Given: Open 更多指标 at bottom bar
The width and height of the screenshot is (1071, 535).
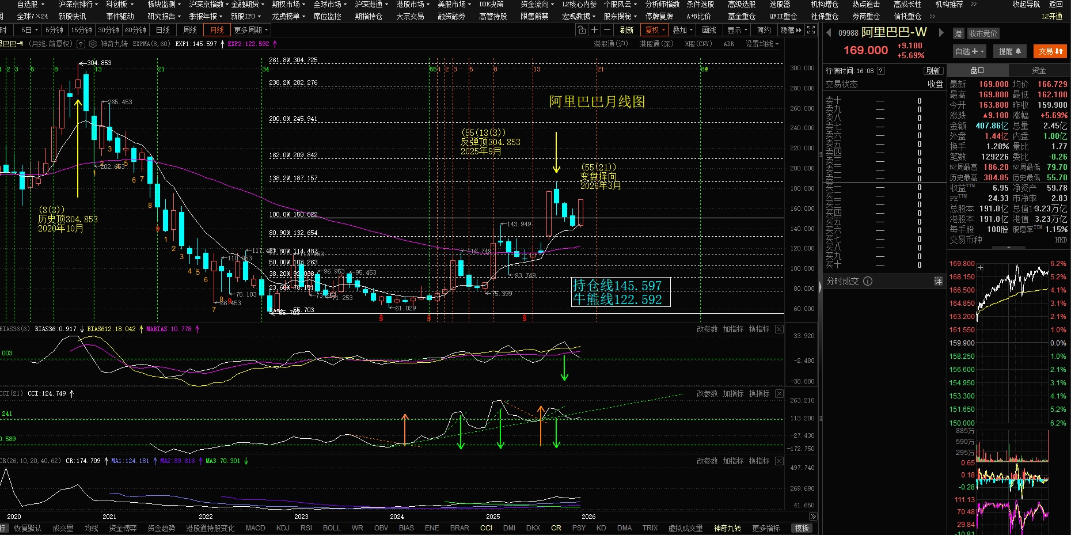Looking at the screenshot, I should coord(766,528).
